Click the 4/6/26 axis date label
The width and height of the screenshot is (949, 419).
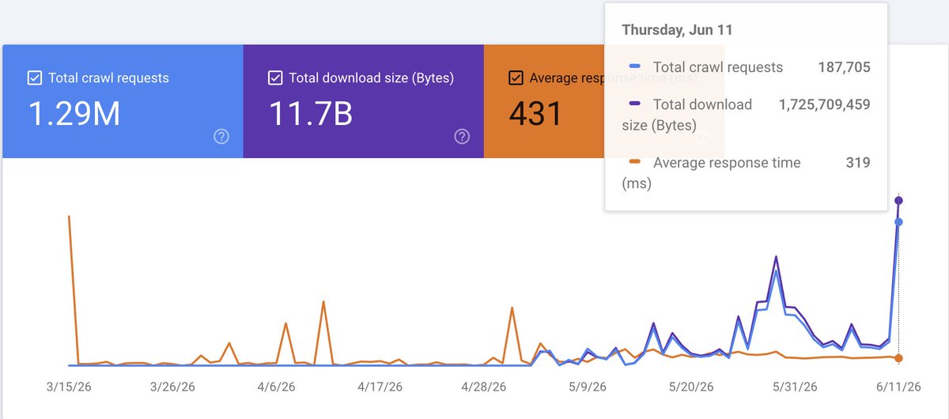click(277, 387)
